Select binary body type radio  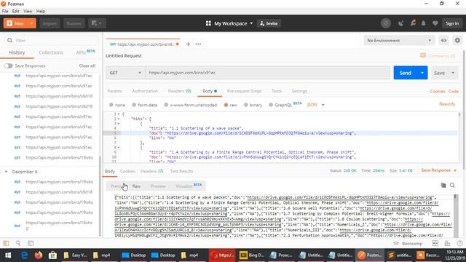pyautogui.click(x=246, y=105)
